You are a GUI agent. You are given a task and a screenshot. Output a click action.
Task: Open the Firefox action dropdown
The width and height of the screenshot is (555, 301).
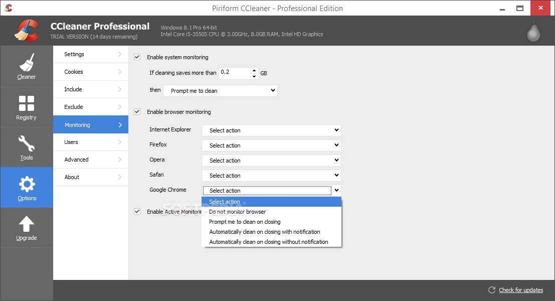tap(271, 145)
